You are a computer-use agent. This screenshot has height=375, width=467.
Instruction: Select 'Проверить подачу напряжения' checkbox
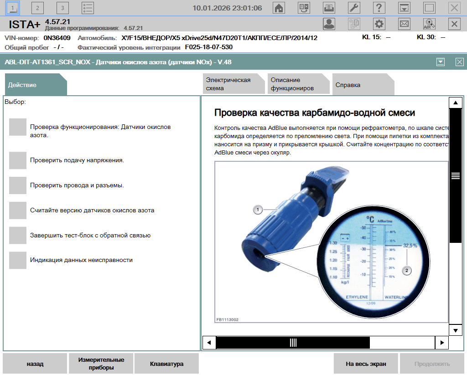tap(18, 160)
